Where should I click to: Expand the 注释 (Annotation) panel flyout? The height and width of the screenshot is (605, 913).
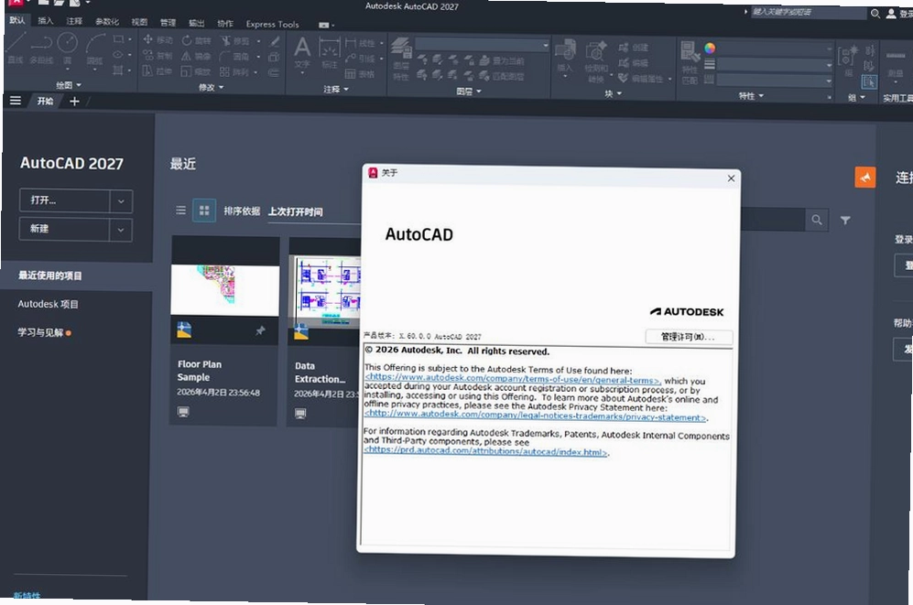336,89
